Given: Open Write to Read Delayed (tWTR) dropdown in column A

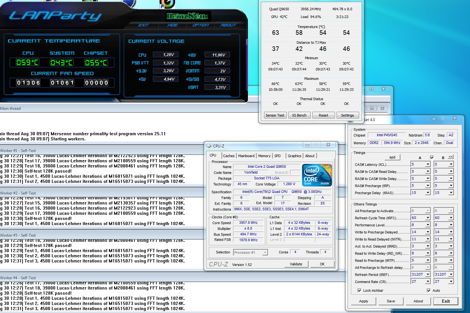Looking at the screenshot, I should [428, 239].
